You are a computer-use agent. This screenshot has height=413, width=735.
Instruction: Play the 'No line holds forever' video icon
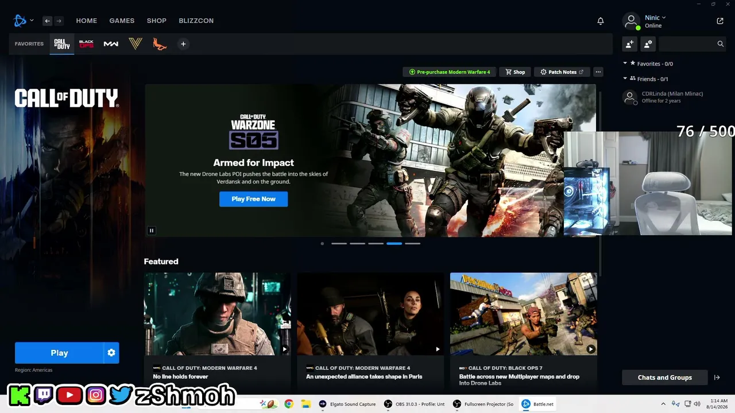click(284, 349)
